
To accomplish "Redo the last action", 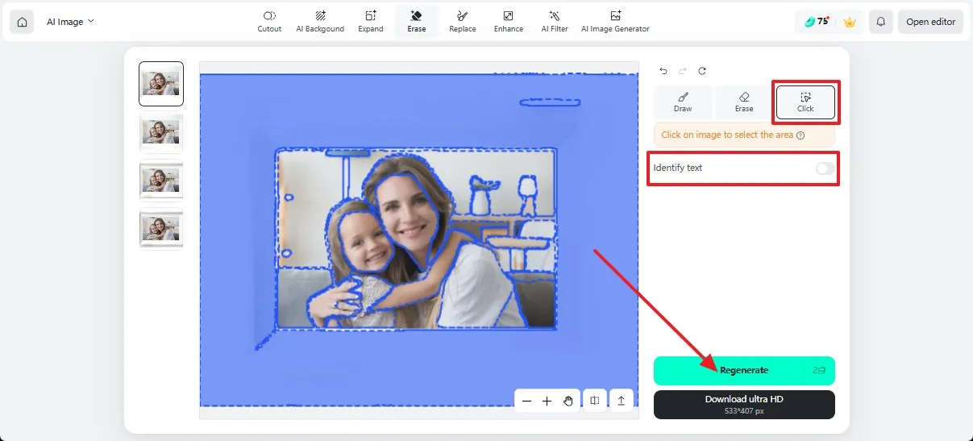I will click(683, 71).
